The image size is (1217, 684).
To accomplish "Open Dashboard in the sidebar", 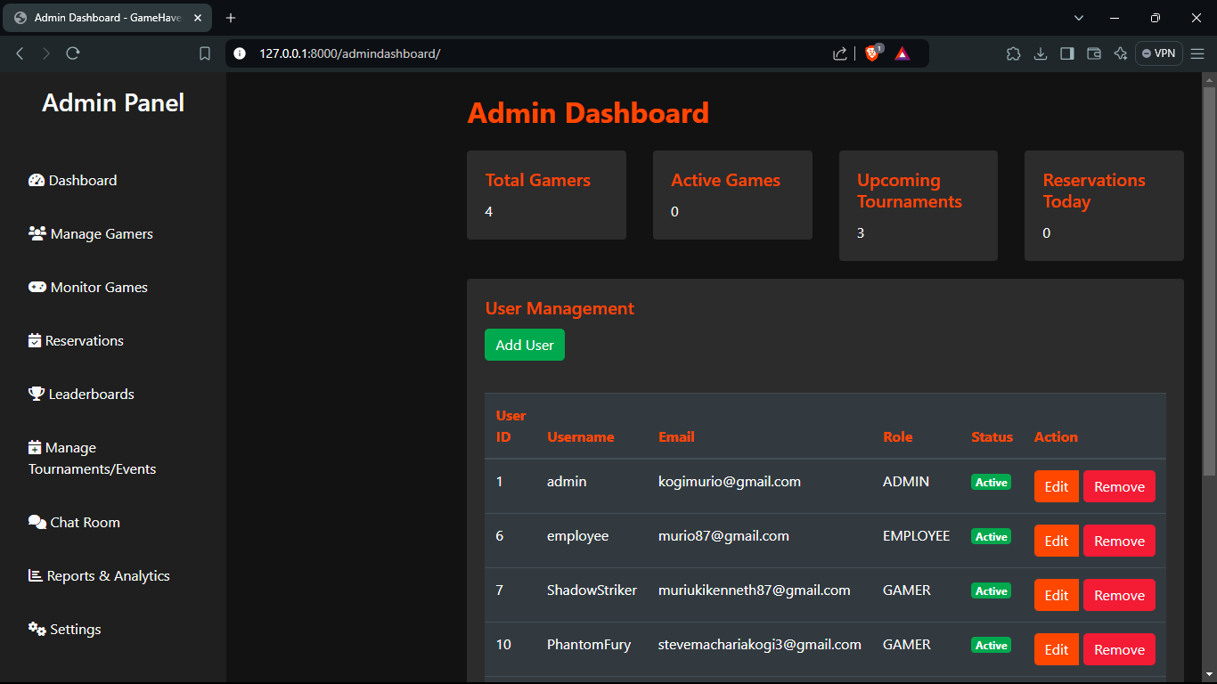I will pyautogui.click(x=73, y=180).
